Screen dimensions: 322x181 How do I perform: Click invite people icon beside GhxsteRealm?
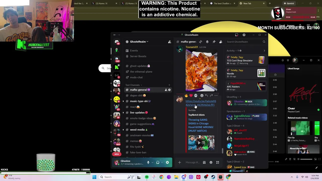pyautogui.click(x=170, y=42)
